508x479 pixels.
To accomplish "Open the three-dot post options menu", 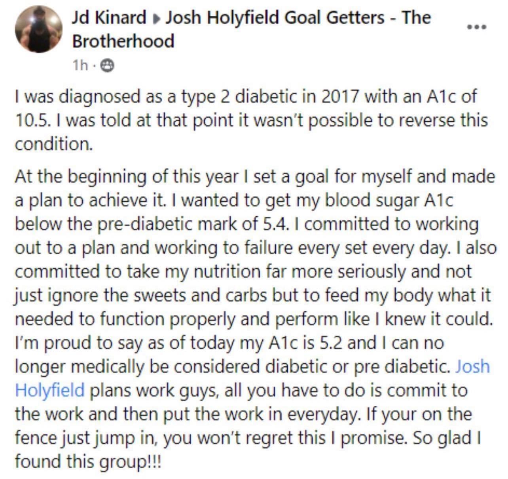I will [x=476, y=27].
